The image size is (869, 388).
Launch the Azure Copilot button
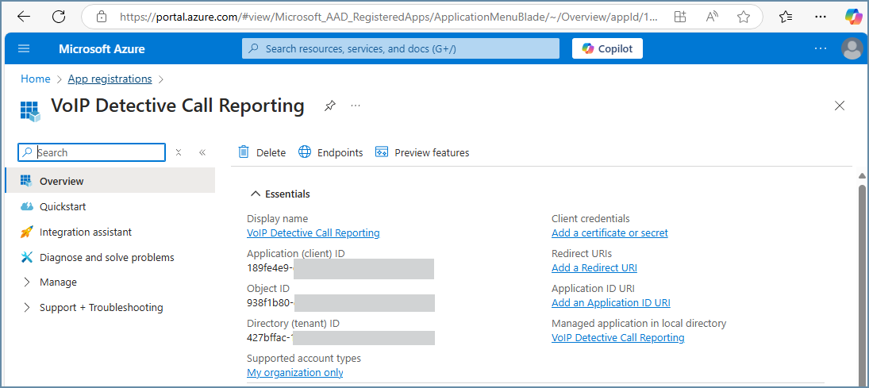(x=607, y=48)
